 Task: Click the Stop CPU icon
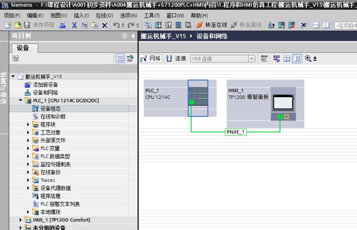292,25
